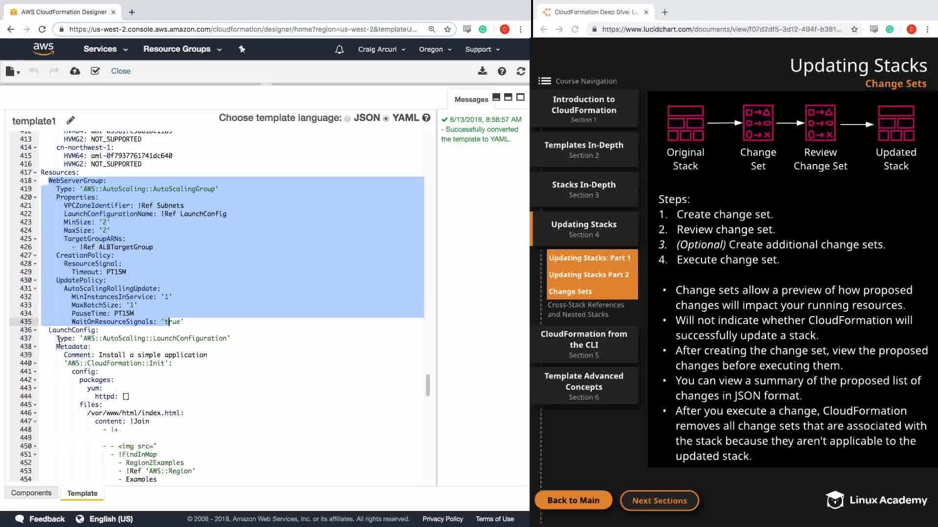Screen dimensions: 938x527
Task: Click the pin shortcut icon in the AWS navbar
Action: [242, 49]
